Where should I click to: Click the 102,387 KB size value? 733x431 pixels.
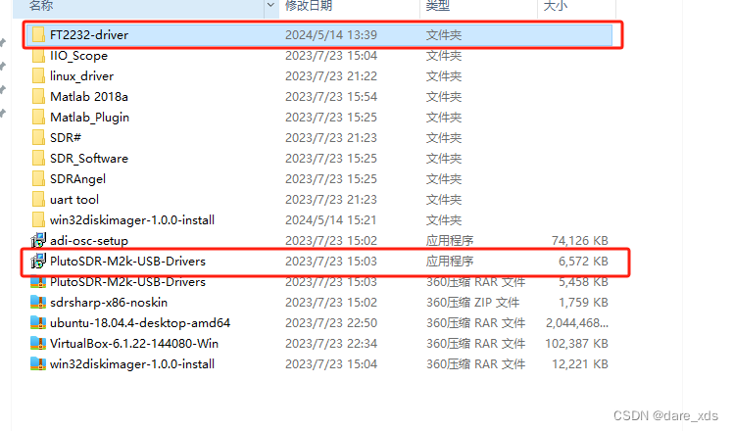click(576, 344)
